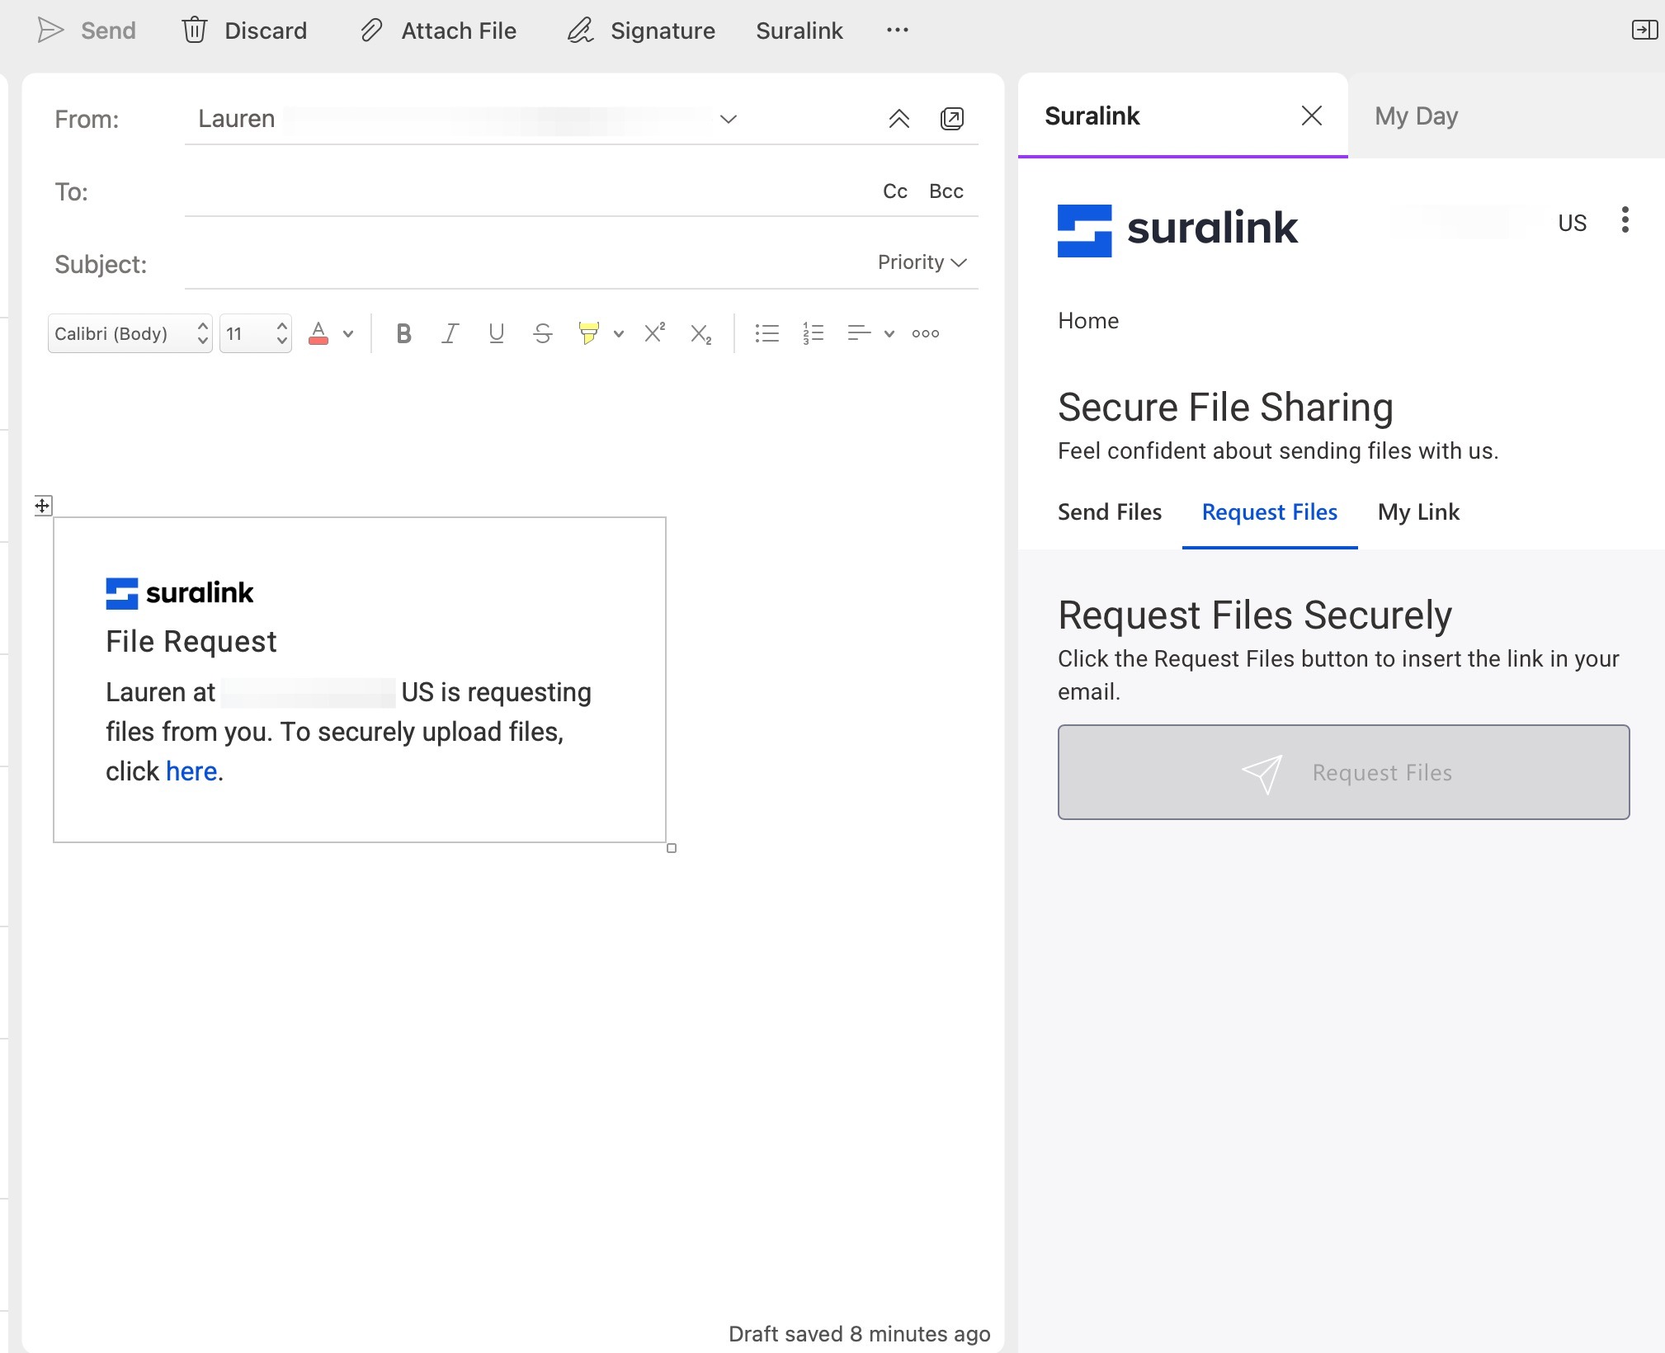The width and height of the screenshot is (1665, 1353).
Task: Click the Discard icon to delete draft
Action: [x=193, y=31]
